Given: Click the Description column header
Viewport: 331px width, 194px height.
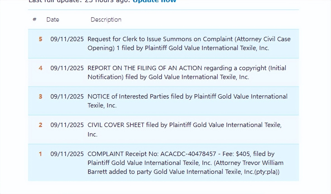Looking at the screenshot, I should coord(106,20).
